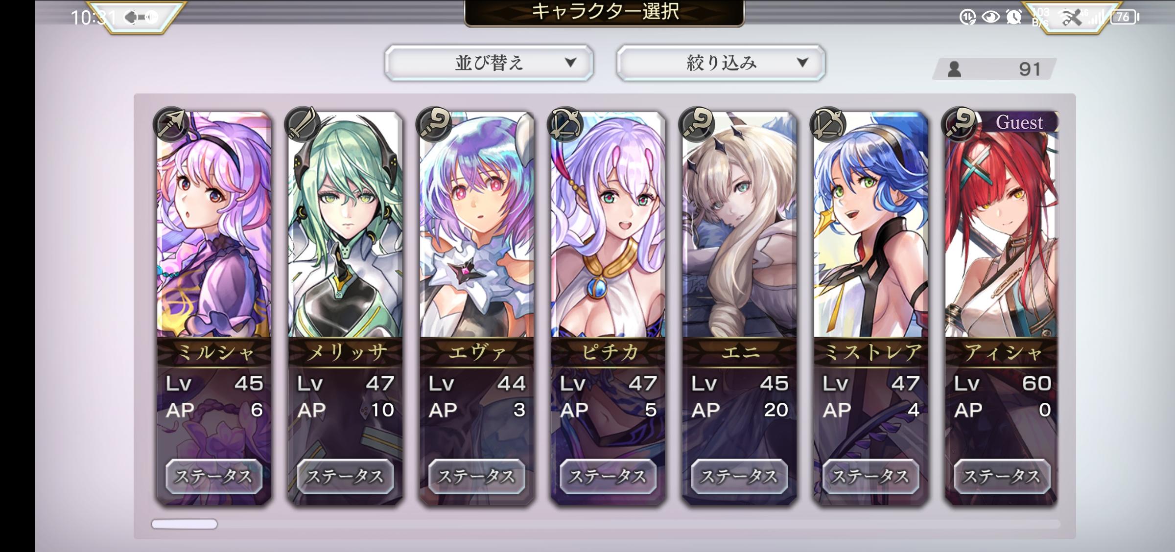Open ステータス for ミルシャ
1175x552 pixels.
pos(214,476)
